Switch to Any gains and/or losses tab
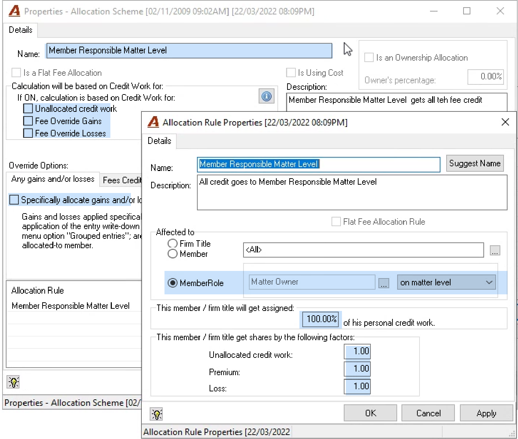The height and width of the screenshot is (439, 518). pos(53,179)
